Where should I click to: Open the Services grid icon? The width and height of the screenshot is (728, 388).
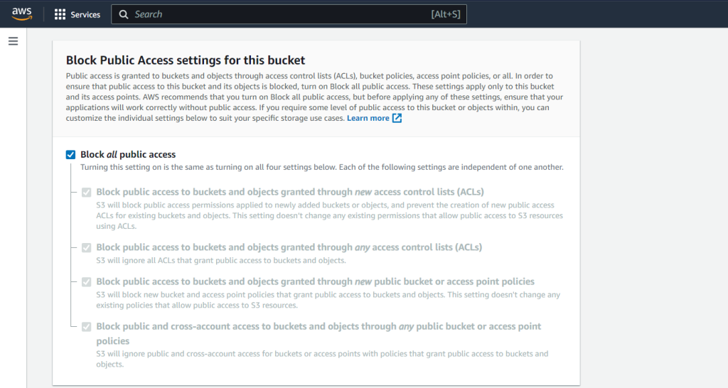(60, 14)
